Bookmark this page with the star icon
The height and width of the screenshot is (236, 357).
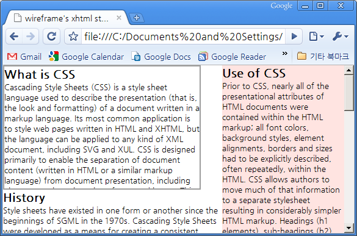click(x=73, y=37)
